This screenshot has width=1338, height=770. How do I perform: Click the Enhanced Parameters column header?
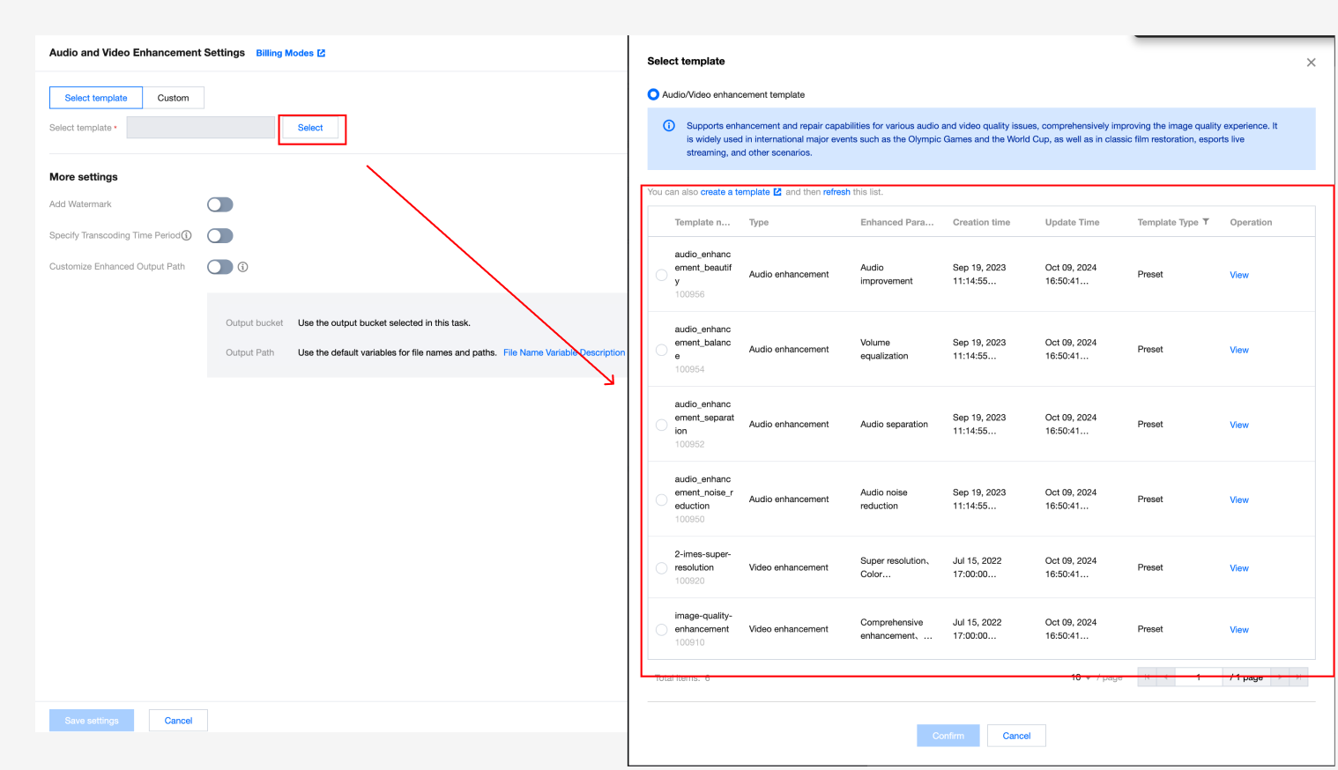[x=897, y=222]
